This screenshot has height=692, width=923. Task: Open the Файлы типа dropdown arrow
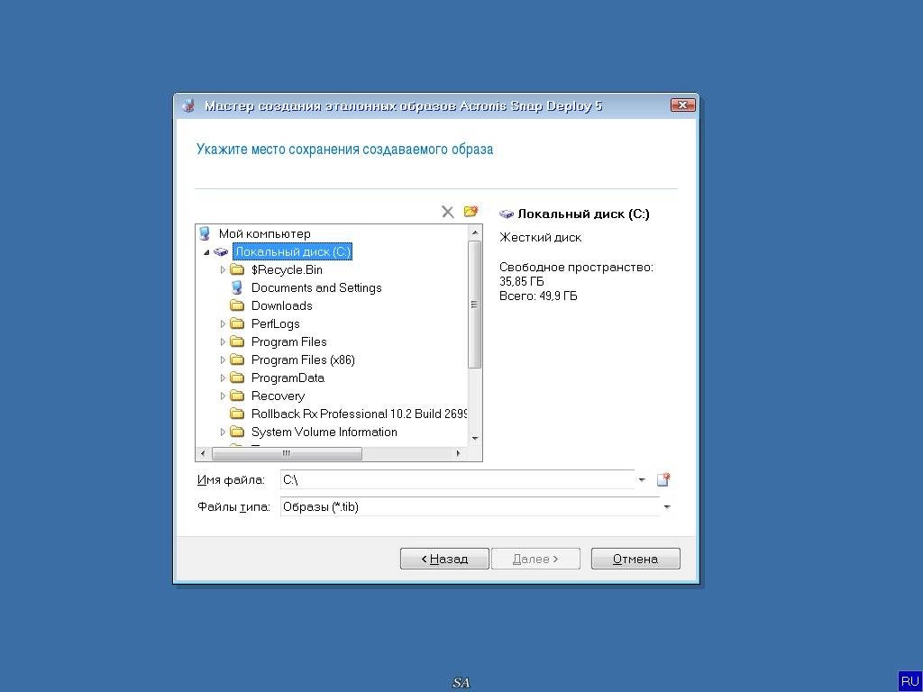667,506
